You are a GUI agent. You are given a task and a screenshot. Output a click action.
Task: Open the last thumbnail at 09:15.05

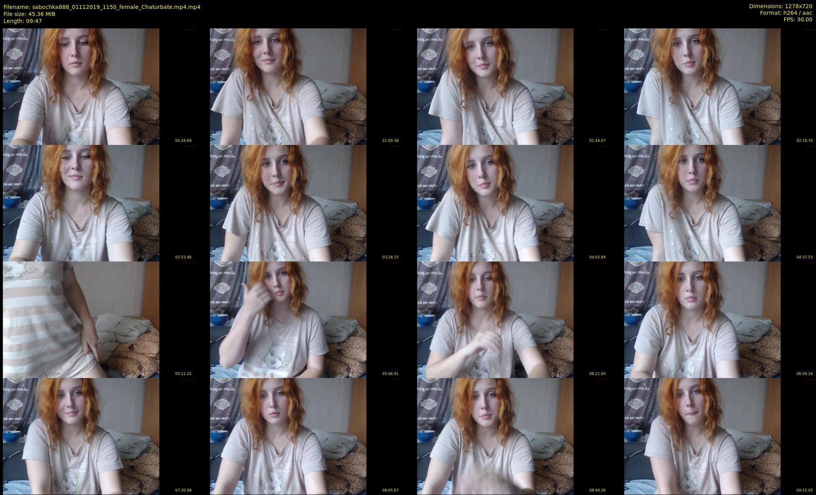point(702,436)
